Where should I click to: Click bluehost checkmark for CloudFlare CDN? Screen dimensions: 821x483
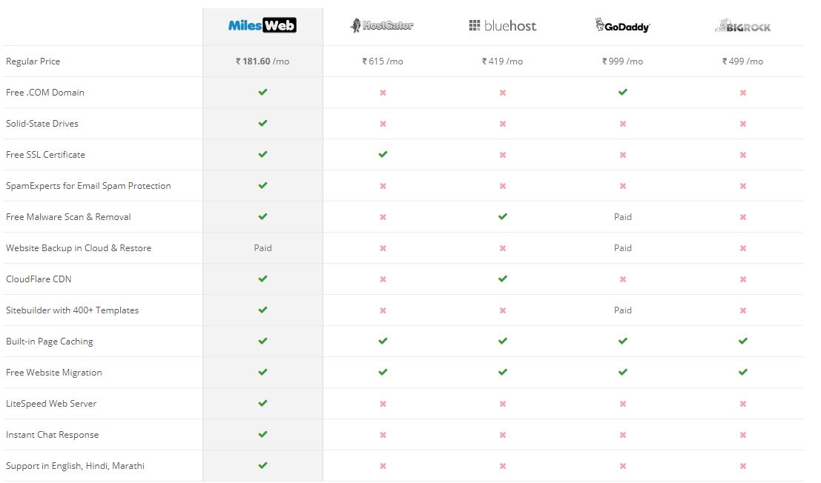click(x=503, y=279)
